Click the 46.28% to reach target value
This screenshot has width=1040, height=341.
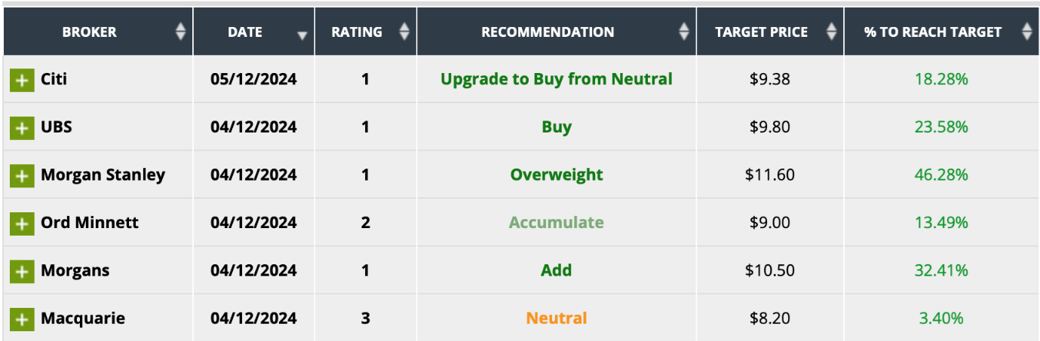[940, 175]
